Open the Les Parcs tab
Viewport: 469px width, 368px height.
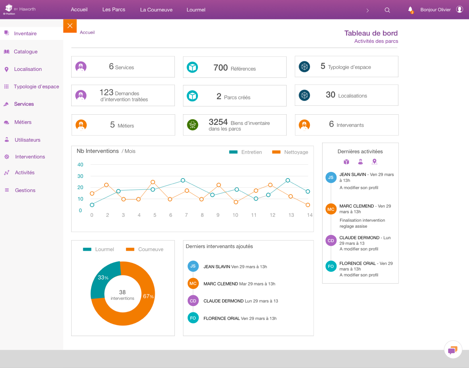pyautogui.click(x=113, y=10)
